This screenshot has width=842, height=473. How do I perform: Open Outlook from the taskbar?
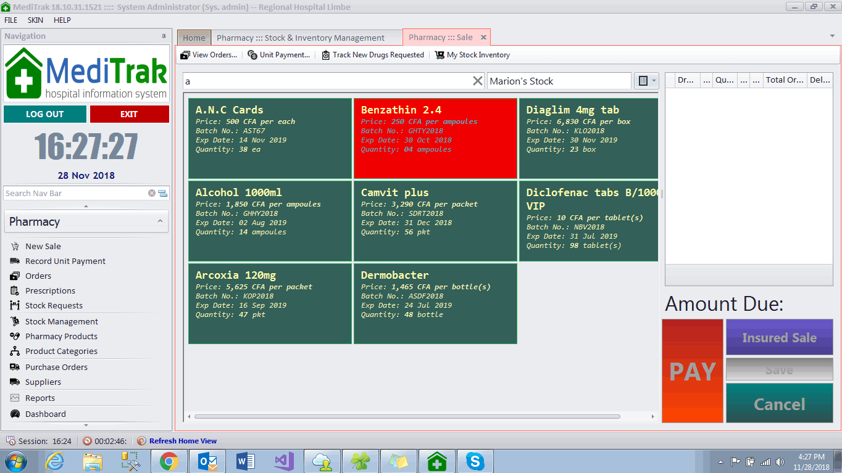[x=207, y=461]
